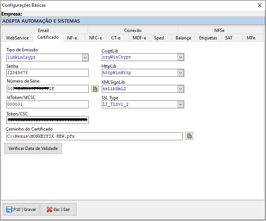Go to the Email tab
Screen dimensions: 266x221
tap(43, 31)
